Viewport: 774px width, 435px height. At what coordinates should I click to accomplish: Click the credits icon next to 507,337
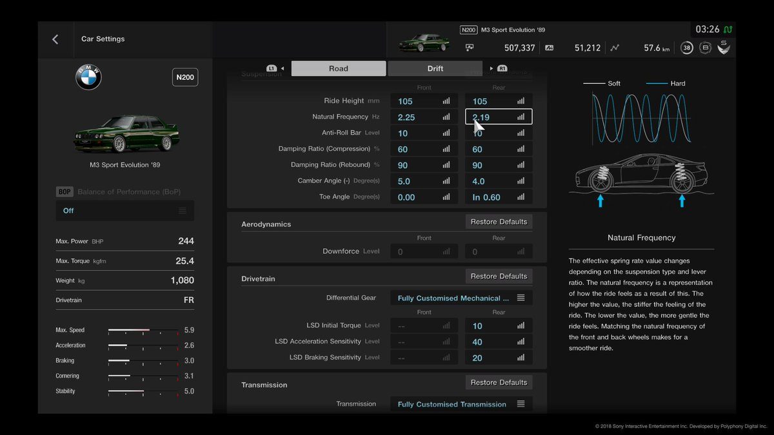pos(470,48)
